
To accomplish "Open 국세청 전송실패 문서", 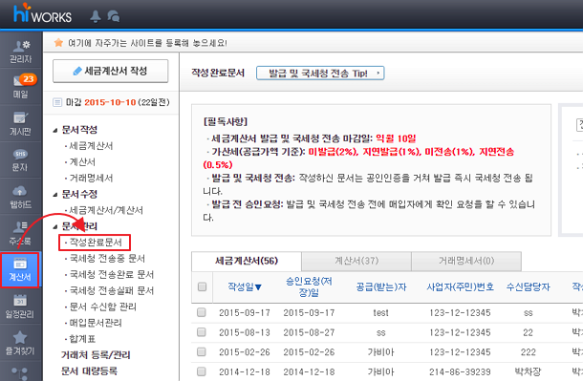I will (112, 290).
